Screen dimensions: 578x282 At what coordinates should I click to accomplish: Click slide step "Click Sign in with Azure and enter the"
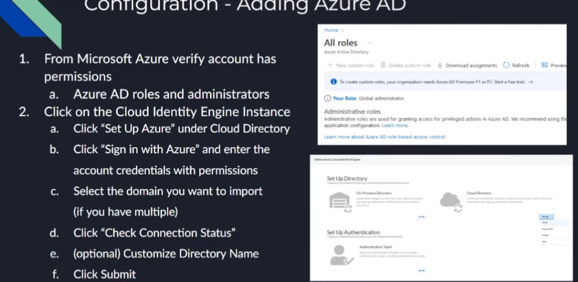(x=171, y=149)
